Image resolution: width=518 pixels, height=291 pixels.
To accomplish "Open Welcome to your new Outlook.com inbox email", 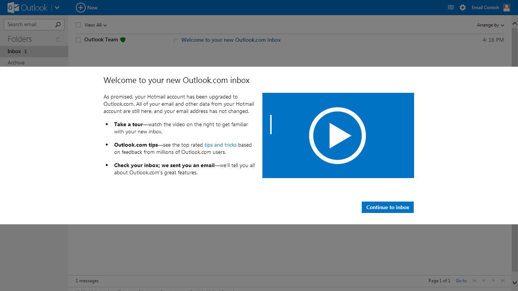I will pyautogui.click(x=231, y=40).
